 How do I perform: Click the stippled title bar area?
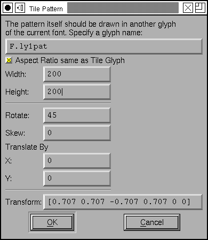tap(123, 8)
